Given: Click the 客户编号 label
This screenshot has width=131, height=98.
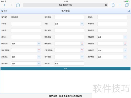Looking at the screenshot, I should tap(5, 17).
